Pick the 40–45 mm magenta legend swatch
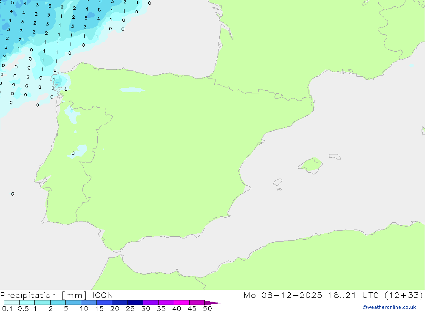This screenshot has height=311, width=425. [181, 303]
